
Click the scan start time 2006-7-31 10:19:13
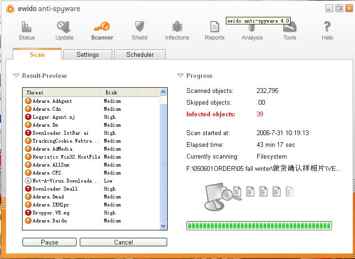pyautogui.click(x=283, y=133)
